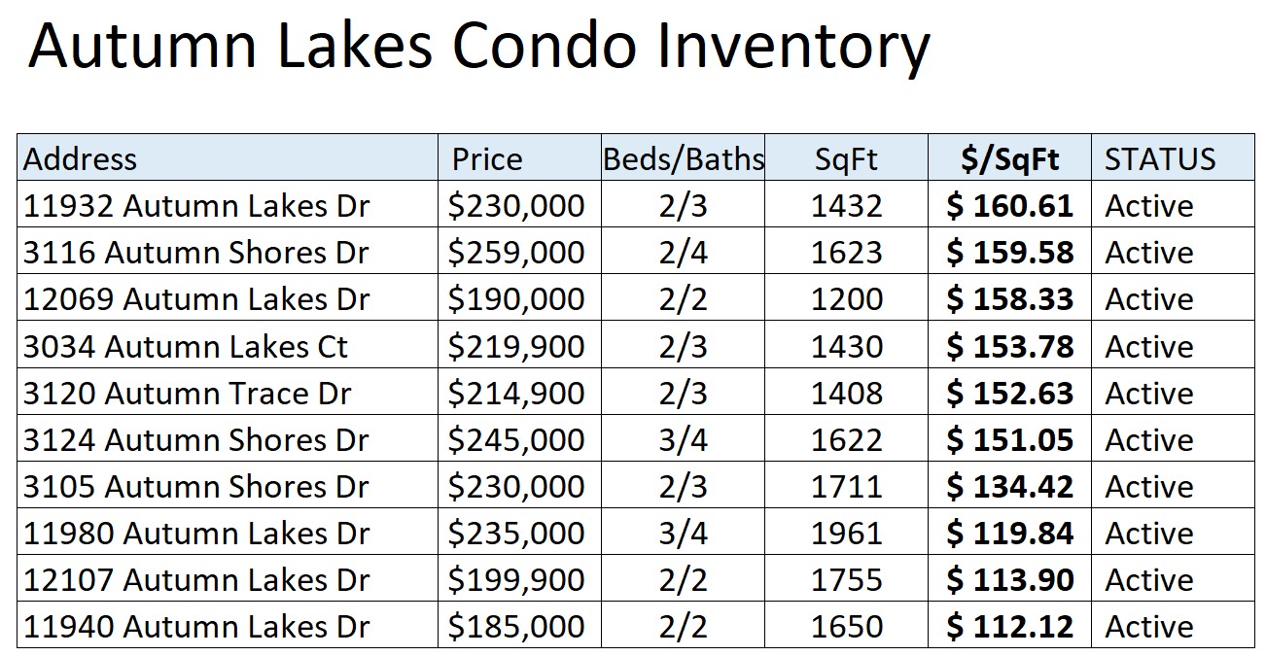Viewport: 1266px width, 656px height.
Task: Click the 3034 Autumn Lakes Ct cell
Action: tap(228, 345)
